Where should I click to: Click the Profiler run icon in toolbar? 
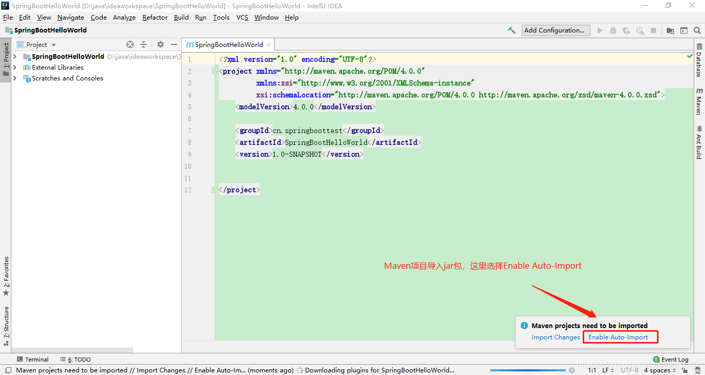[640, 30]
